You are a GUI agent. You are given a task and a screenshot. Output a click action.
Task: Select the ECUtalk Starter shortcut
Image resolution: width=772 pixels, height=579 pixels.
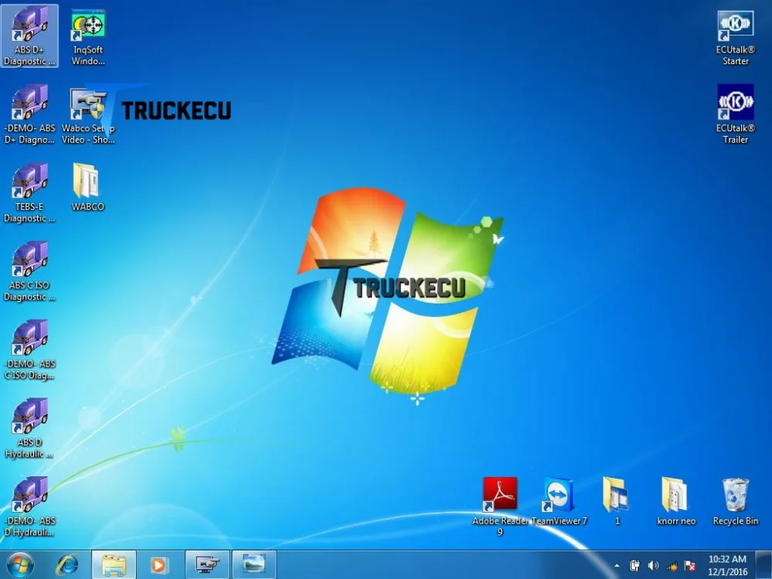[x=736, y=37]
